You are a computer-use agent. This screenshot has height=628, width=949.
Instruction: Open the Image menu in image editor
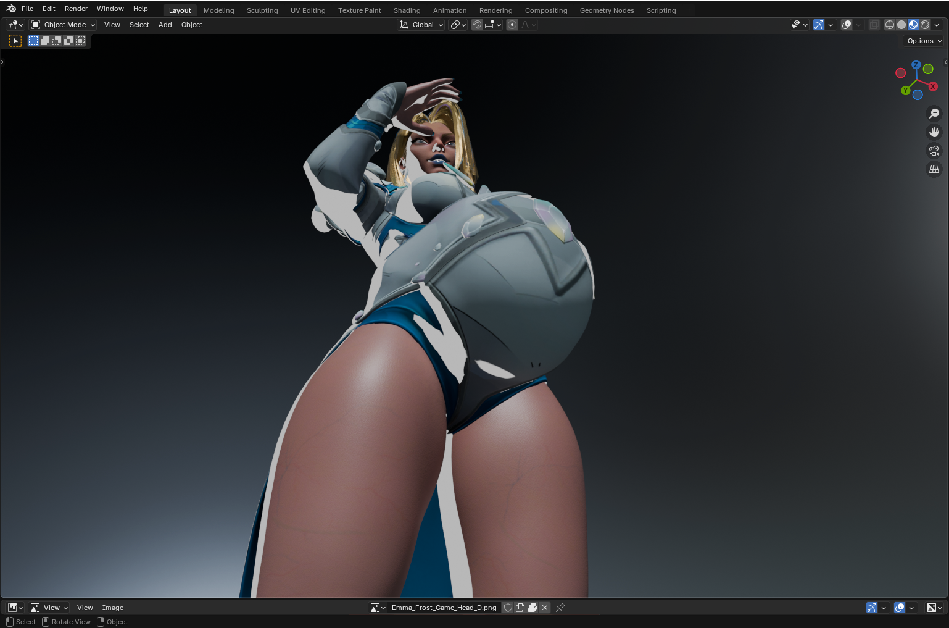tap(113, 608)
